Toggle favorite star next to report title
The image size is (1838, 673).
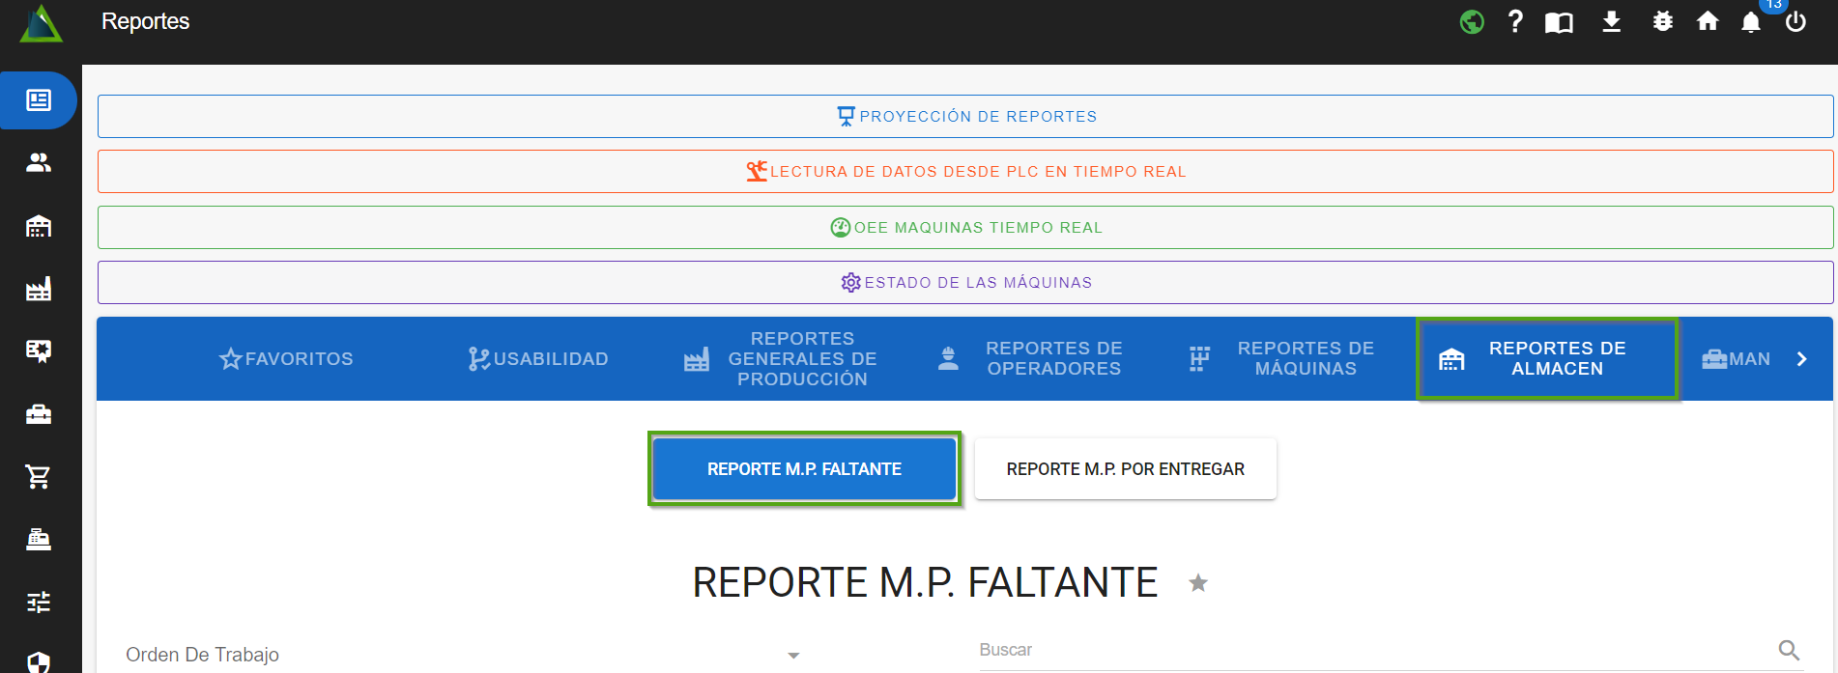(x=1198, y=583)
